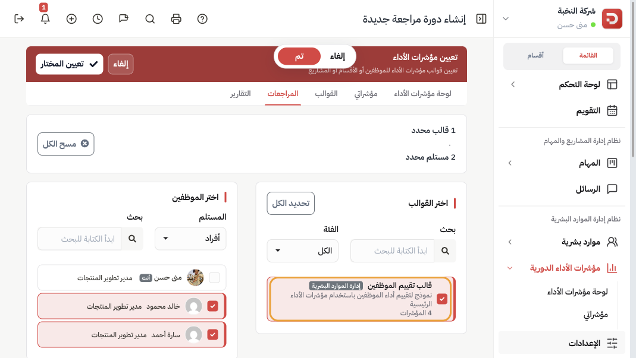Click template search input field

392,251
